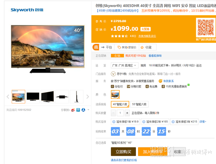Share via Renren icon
The image size is (216, 164).
tap(83, 110)
